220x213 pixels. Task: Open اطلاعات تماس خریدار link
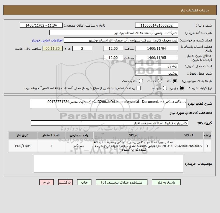[47, 40]
